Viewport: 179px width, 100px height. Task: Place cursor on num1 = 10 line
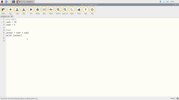[11, 22]
